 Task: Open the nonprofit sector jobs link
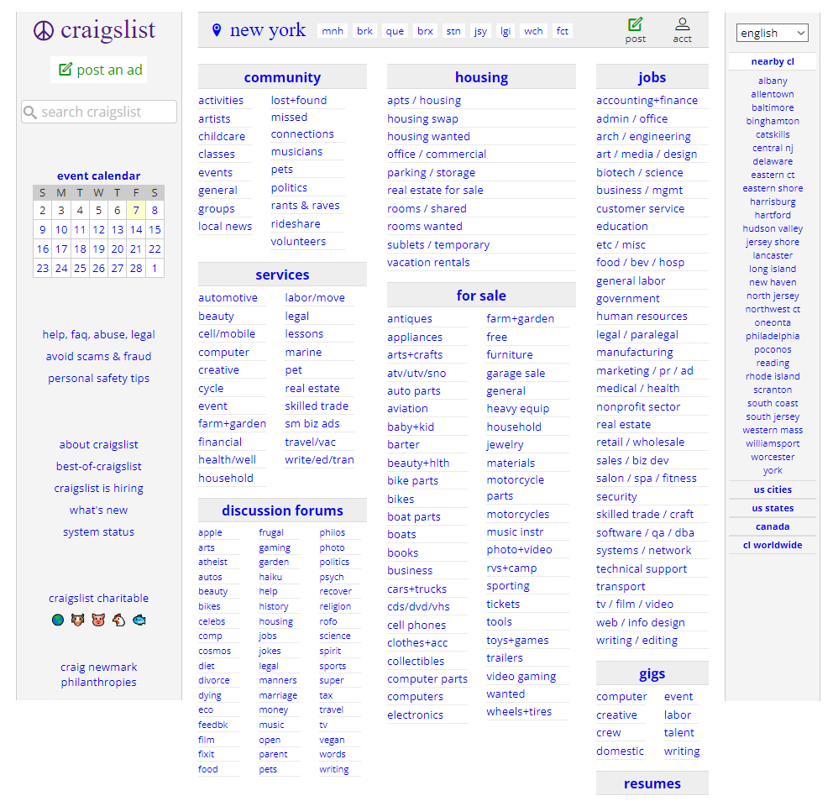(638, 407)
